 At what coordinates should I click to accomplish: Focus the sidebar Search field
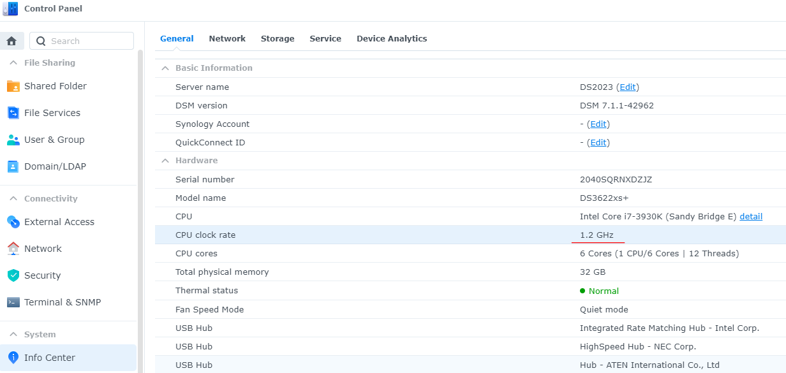click(x=82, y=41)
